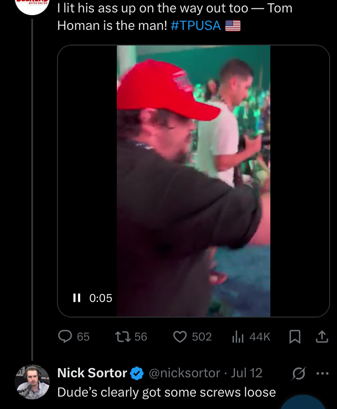Tap the 0:05 video time indicator
The height and width of the screenshot is (409, 337).
pyautogui.click(x=100, y=298)
